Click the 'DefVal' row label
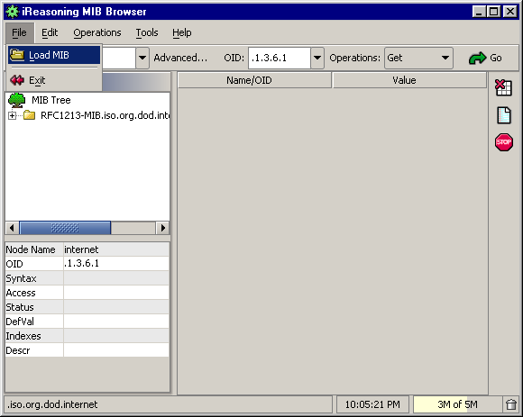The width and height of the screenshot is (523, 417). tap(20, 322)
